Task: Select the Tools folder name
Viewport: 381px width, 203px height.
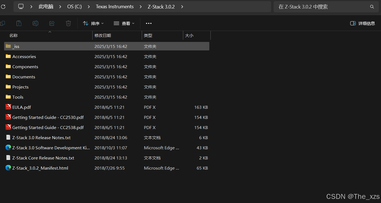Action: tap(18, 97)
